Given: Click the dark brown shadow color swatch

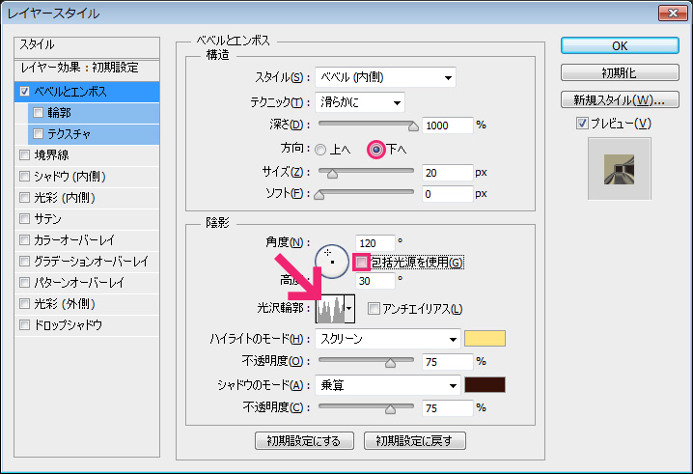Looking at the screenshot, I should click(x=485, y=385).
